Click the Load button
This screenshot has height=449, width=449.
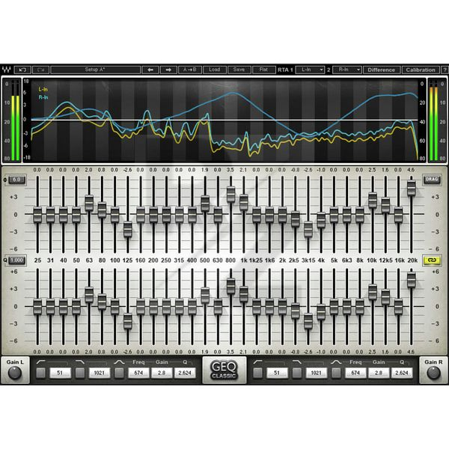coord(215,70)
